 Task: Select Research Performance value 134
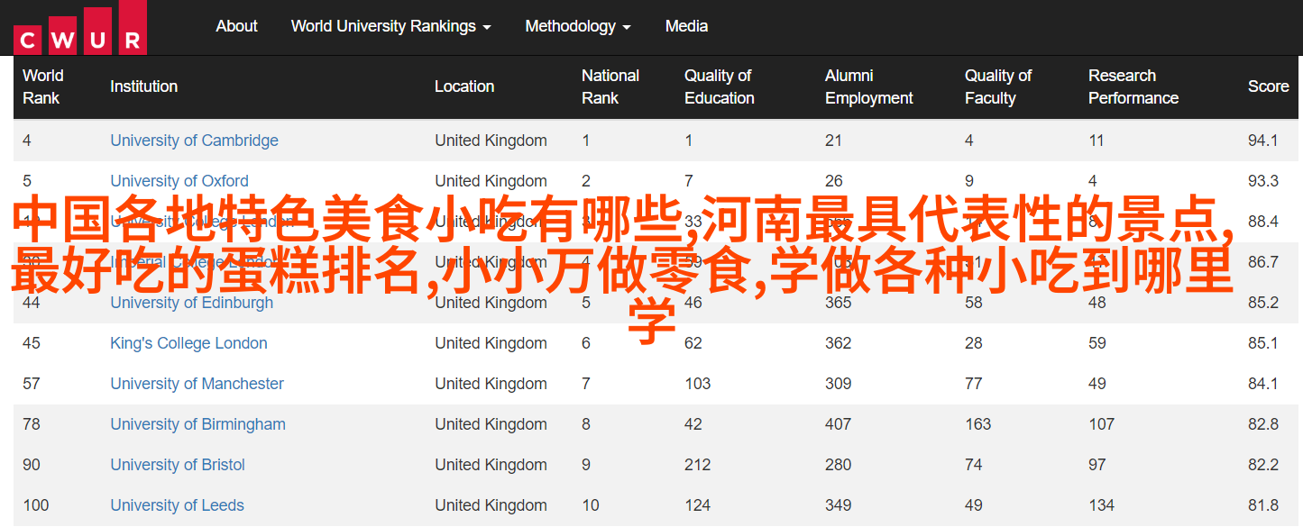click(x=1102, y=505)
